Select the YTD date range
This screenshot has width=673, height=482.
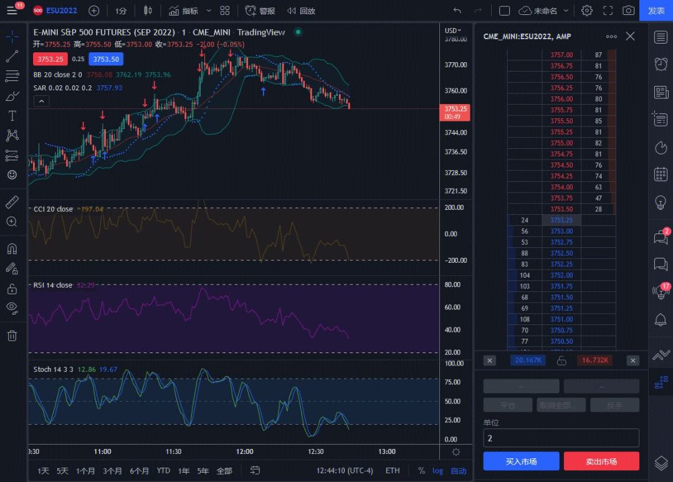(x=163, y=471)
